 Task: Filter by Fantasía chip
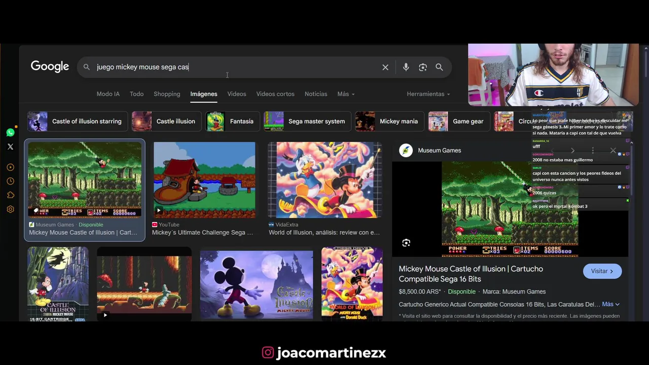[x=232, y=122]
